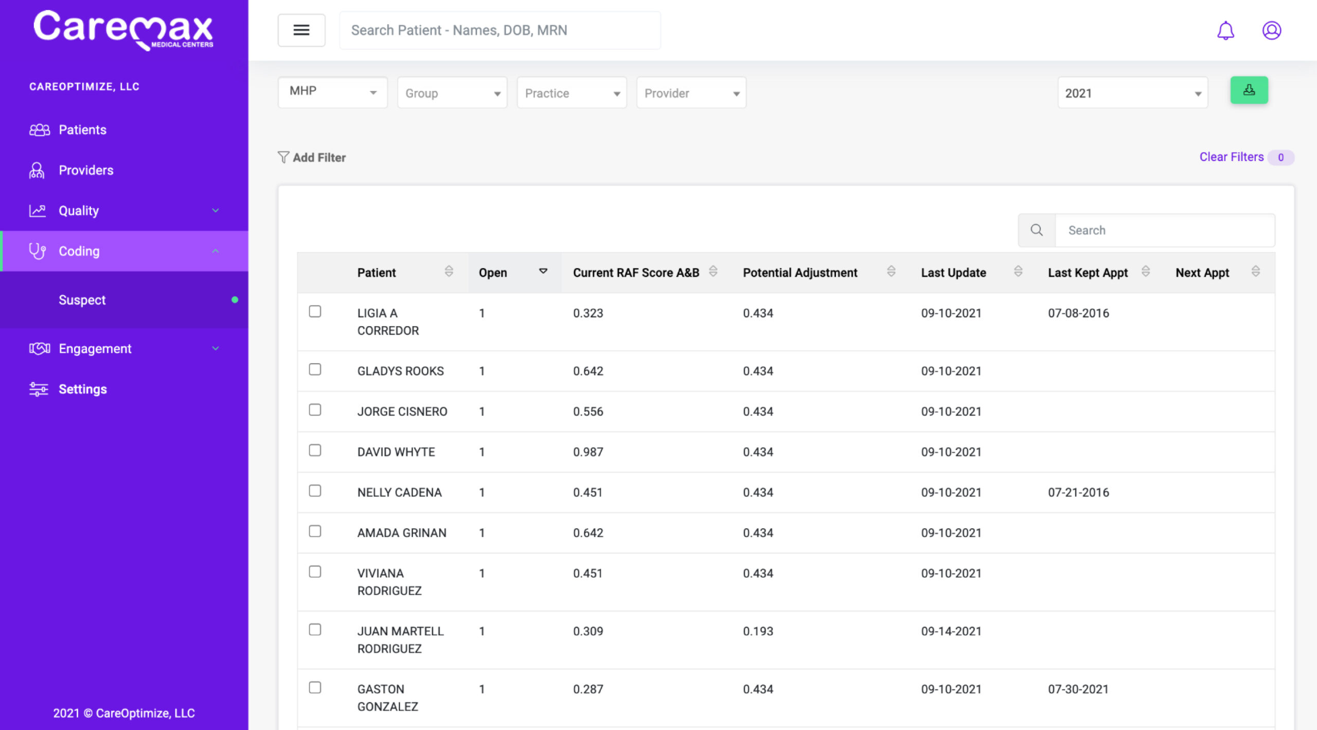Click the Coding stethoscope icon
Image resolution: width=1317 pixels, height=730 pixels.
point(38,251)
